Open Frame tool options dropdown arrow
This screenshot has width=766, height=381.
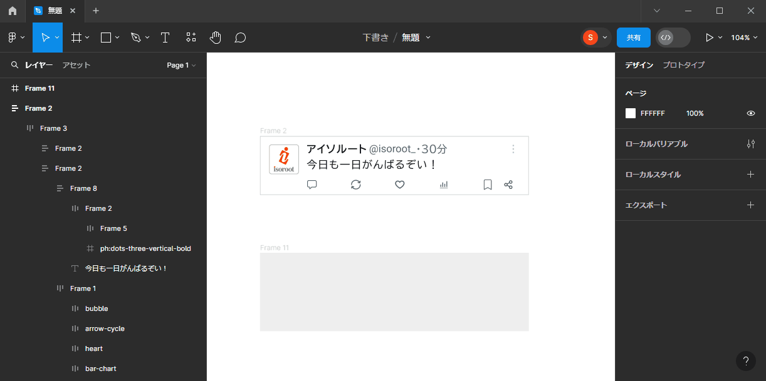click(87, 38)
